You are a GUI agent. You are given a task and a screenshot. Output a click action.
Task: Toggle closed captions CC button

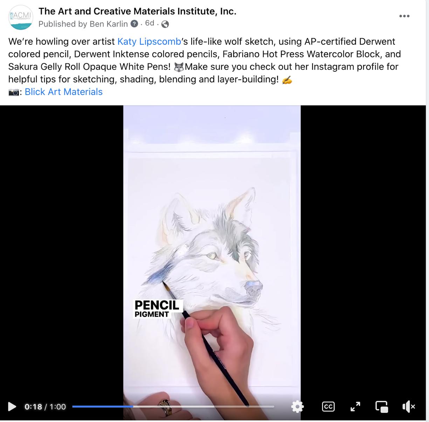point(328,407)
